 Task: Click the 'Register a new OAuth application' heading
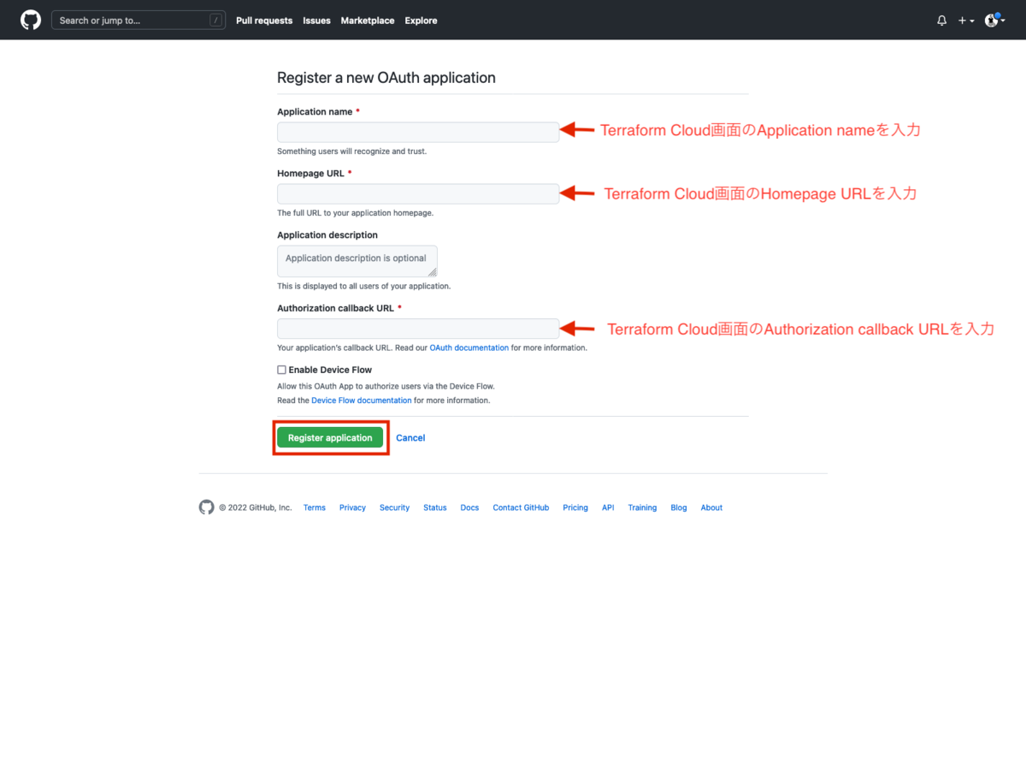click(386, 78)
